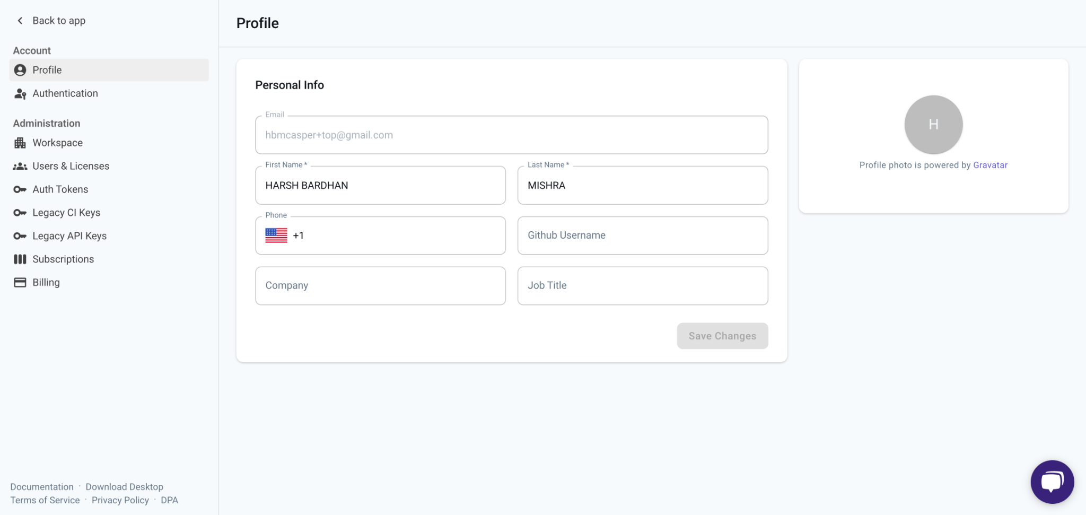Click the Terms of Service link

tap(45, 500)
